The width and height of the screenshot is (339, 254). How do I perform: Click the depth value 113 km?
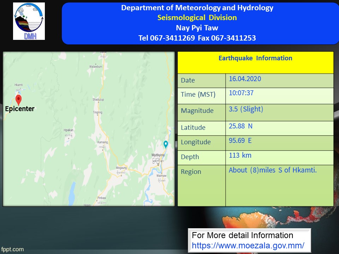click(240, 155)
